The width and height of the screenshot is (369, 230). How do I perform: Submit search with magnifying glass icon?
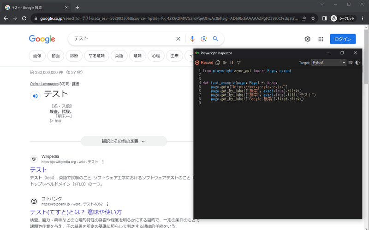coord(215,39)
